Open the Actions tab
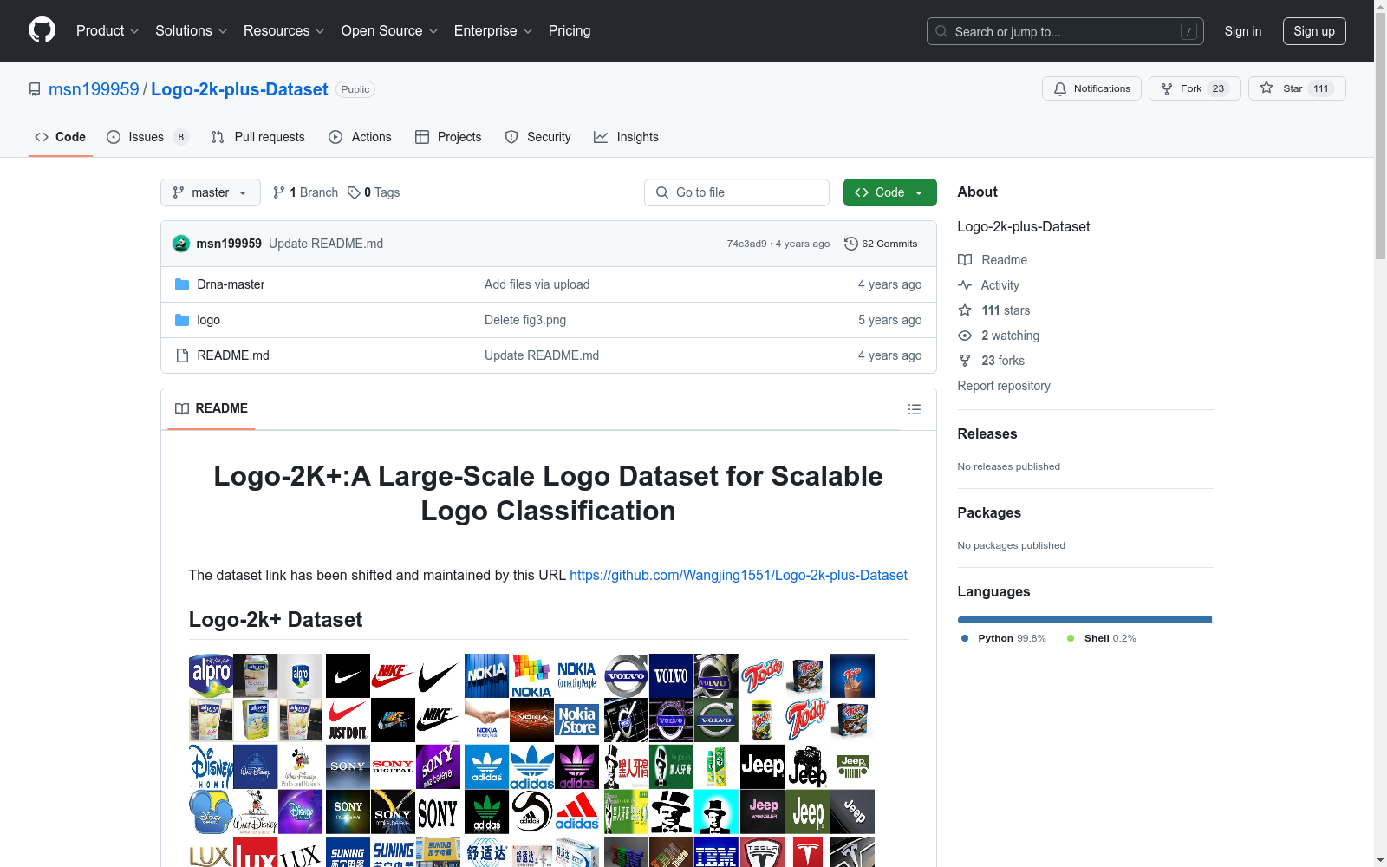1387x867 pixels. 361,137
